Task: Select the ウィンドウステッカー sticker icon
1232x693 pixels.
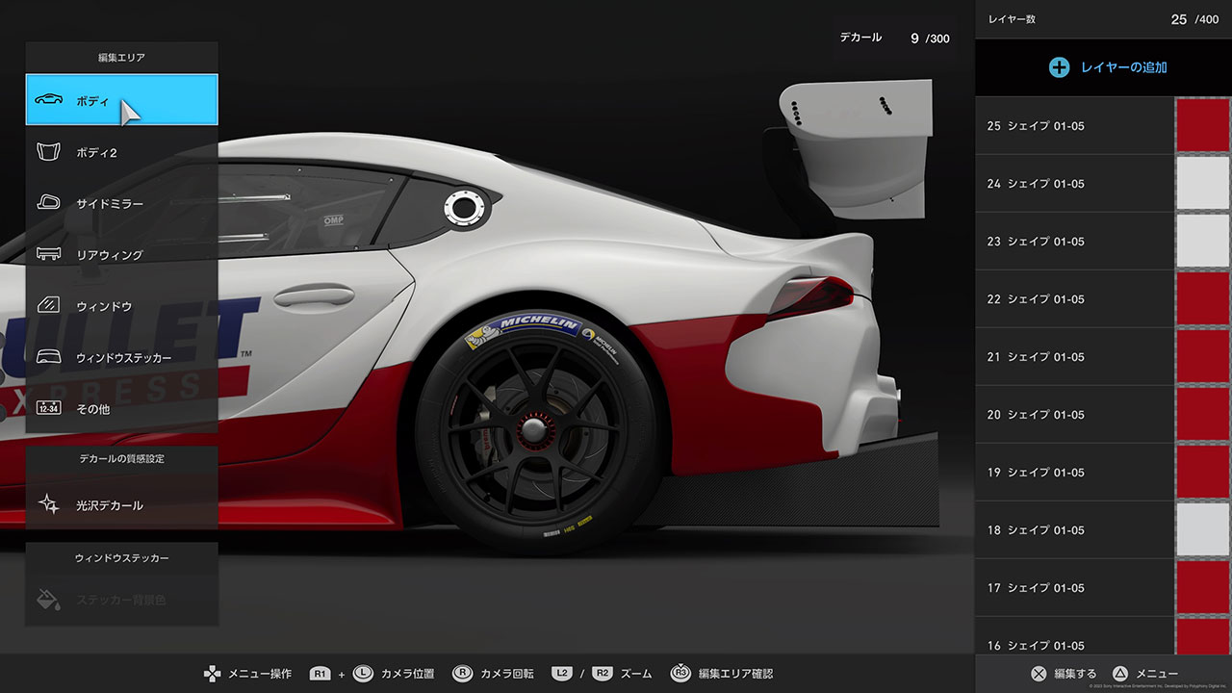Action: (x=48, y=357)
